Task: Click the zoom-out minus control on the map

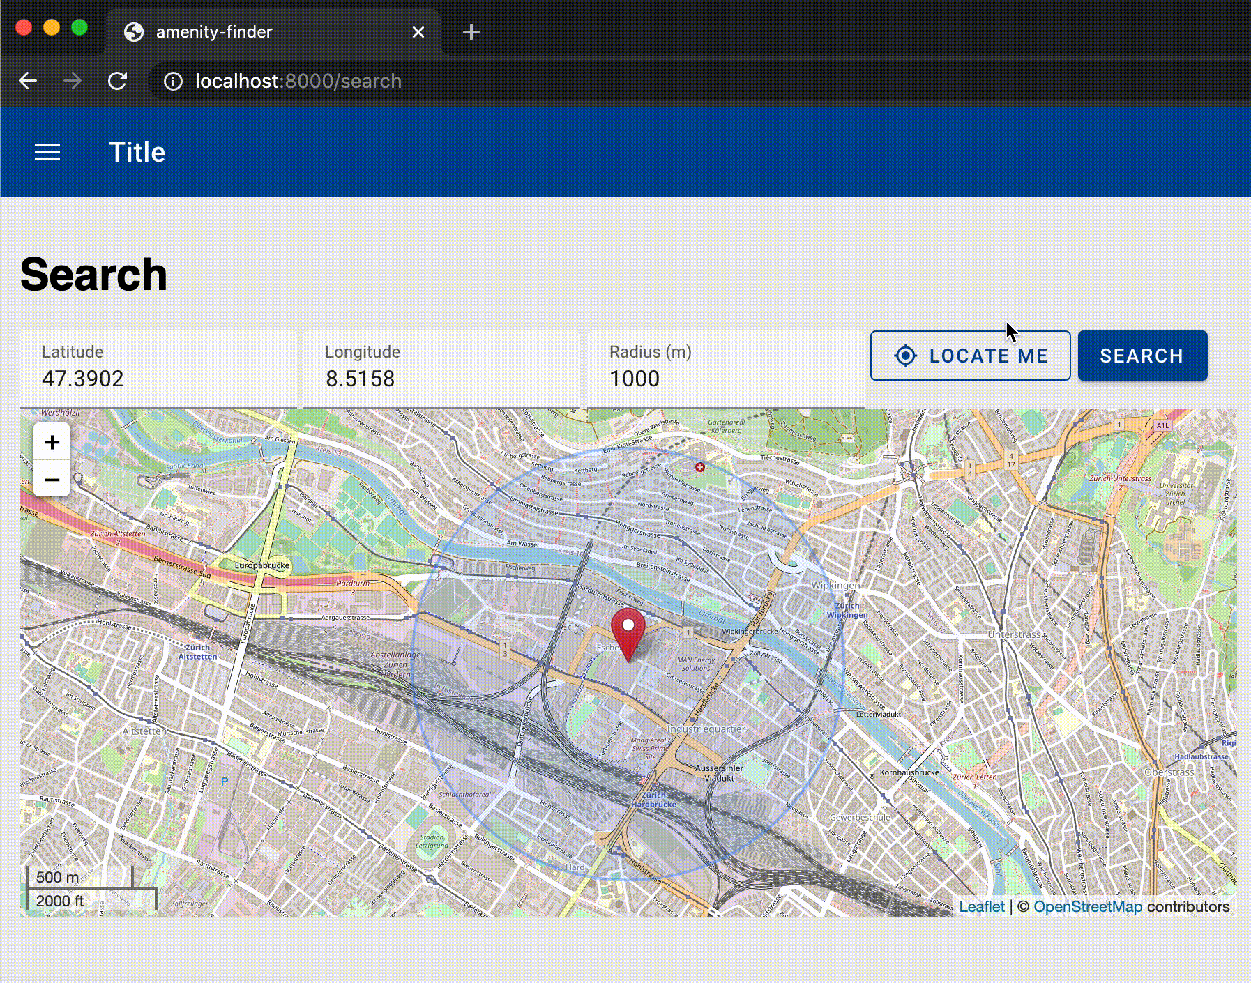Action: (x=52, y=480)
